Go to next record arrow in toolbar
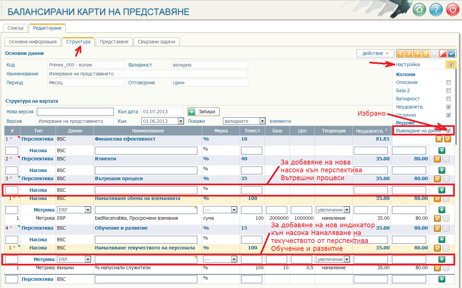This screenshot has height=288, width=462. click(409, 54)
